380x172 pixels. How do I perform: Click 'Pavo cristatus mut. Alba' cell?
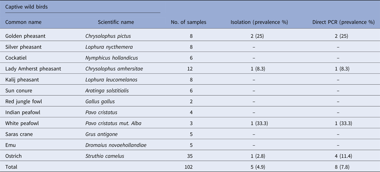click(113, 123)
